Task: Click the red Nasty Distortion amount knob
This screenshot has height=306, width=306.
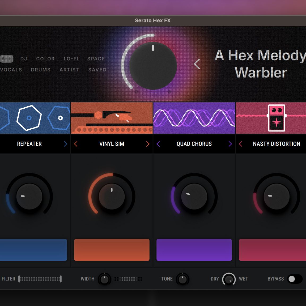Action: (x=277, y=196)
